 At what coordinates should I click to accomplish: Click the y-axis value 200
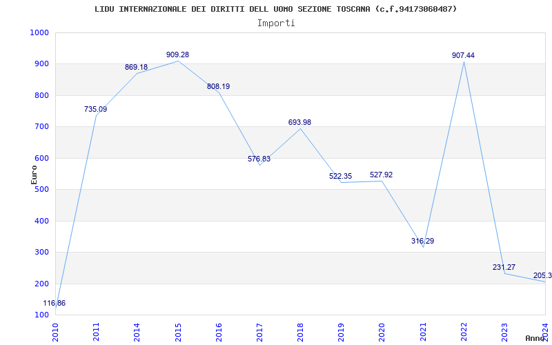tap(41, 284)
